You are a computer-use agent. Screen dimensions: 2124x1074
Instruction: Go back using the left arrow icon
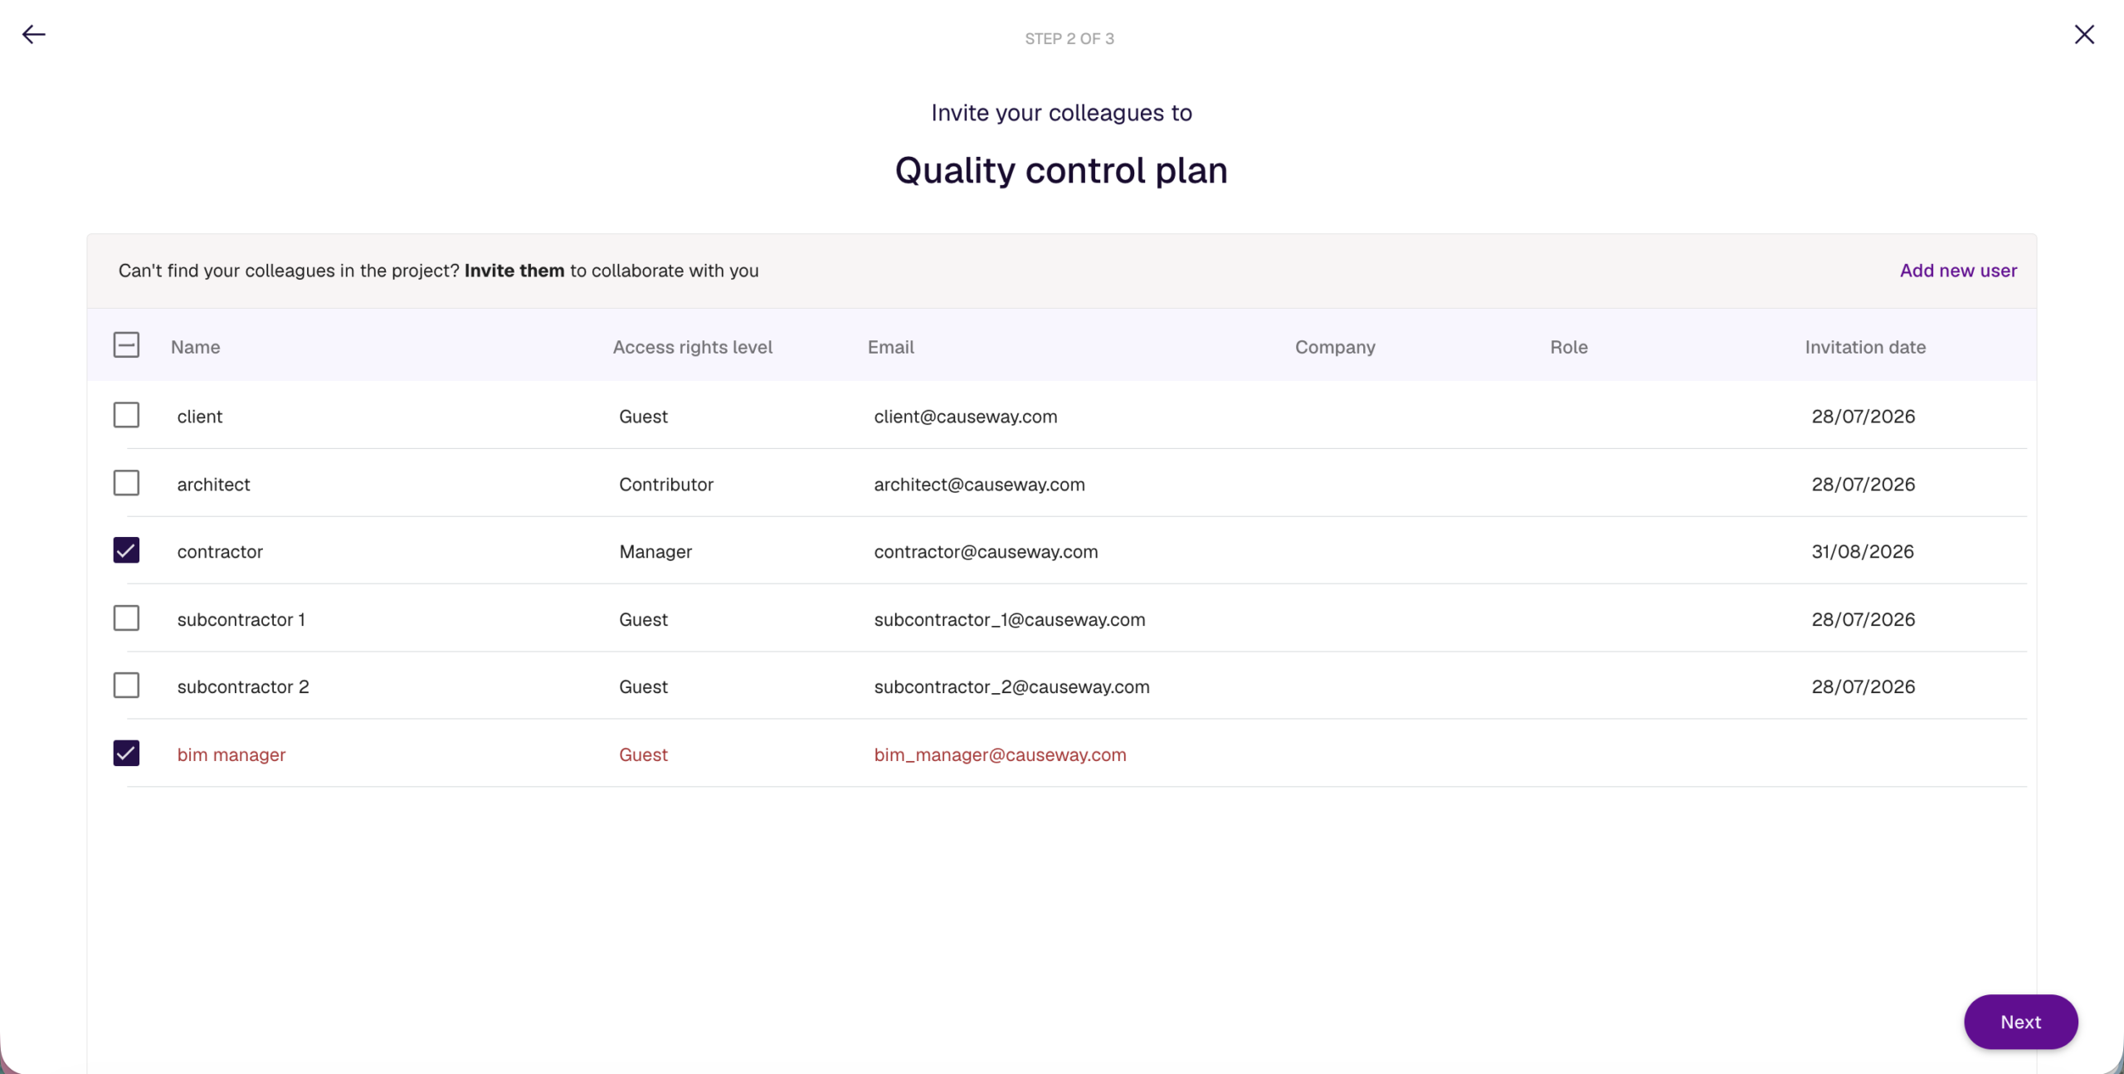coord(33,34)
